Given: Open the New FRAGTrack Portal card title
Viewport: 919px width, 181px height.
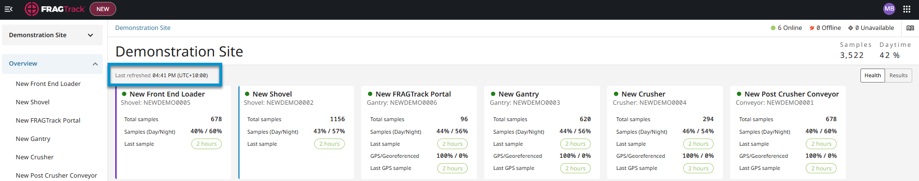Looking at the screenshot, I should point(413,94).
